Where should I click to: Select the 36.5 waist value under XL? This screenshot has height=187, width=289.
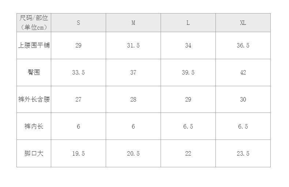[243, 46]
